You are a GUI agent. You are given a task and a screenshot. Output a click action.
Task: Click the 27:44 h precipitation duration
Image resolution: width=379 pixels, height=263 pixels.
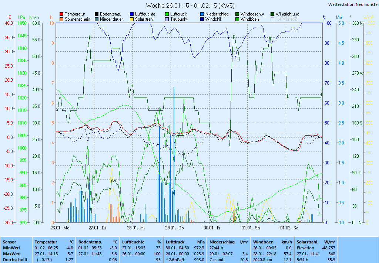pos(216,248)
